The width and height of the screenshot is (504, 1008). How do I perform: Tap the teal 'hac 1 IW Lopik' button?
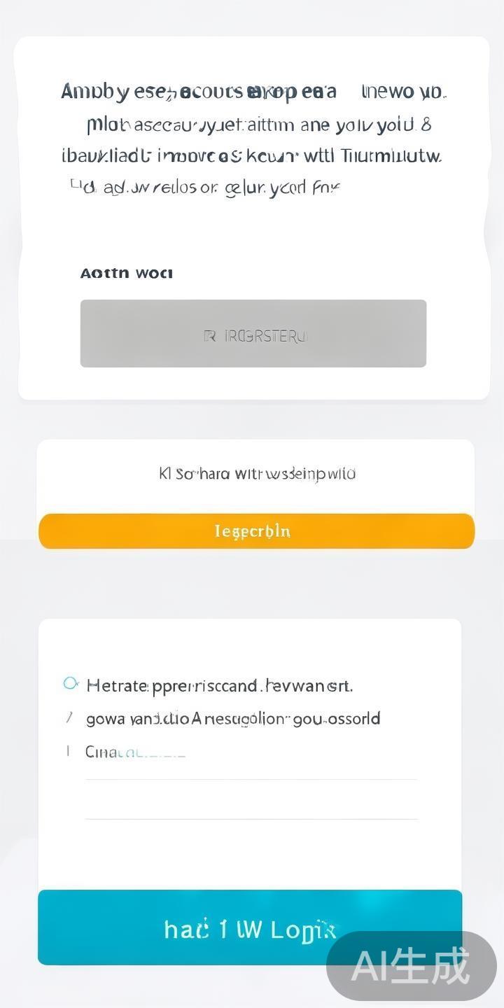click(x=250, y=928)
